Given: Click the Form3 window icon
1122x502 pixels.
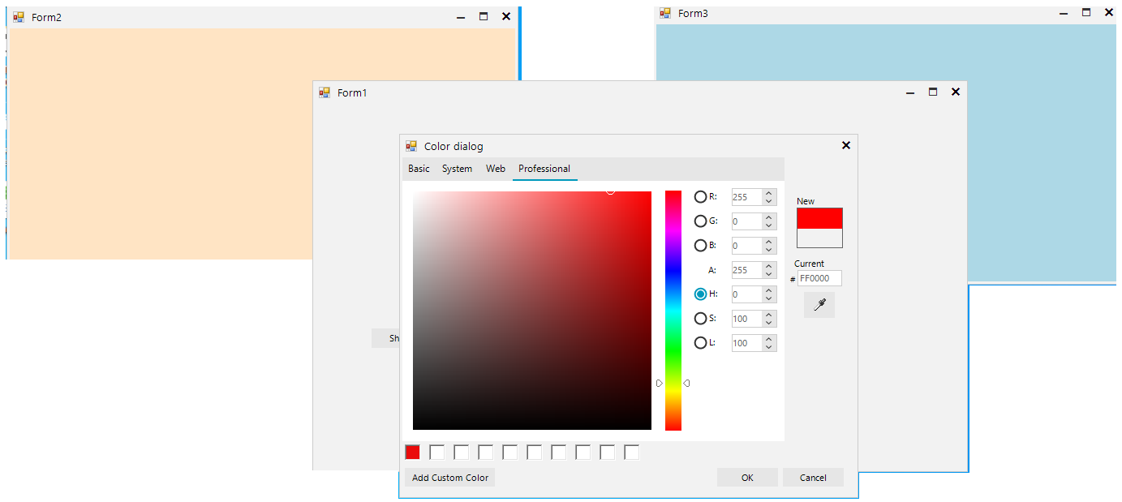Looking at the screenshot, I should click(665, 13).
